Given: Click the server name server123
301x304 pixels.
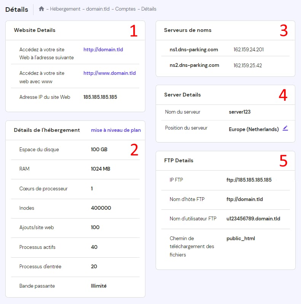Looking at the screenshot, I should (x=239, y=112).
